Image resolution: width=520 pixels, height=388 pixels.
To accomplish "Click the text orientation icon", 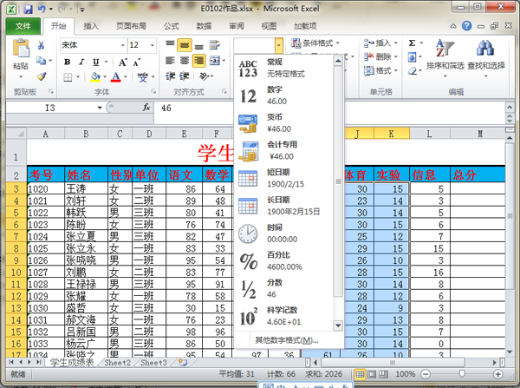I will pos(204,76).
